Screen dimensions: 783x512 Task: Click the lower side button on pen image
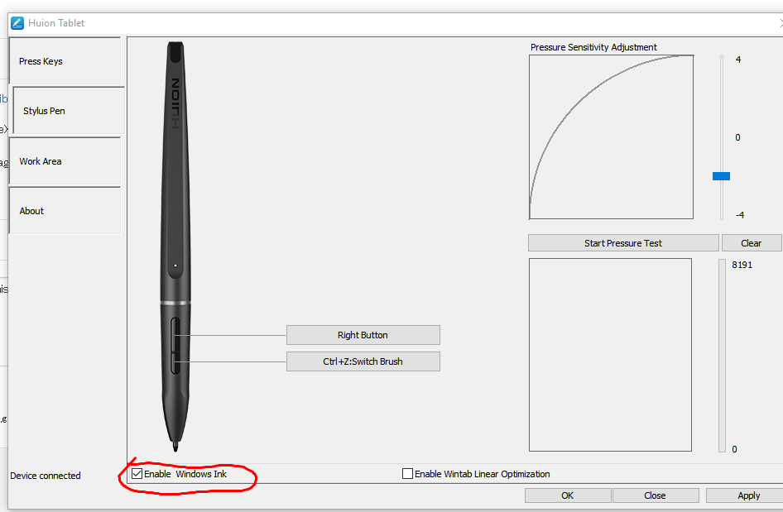click(x=175, y=362)
